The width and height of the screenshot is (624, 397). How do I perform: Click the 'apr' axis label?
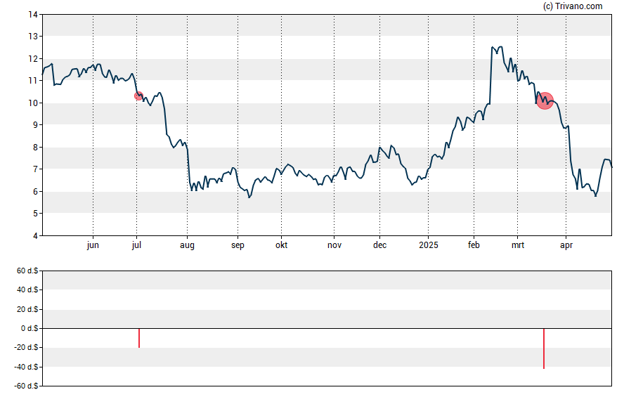click(566, 245)
